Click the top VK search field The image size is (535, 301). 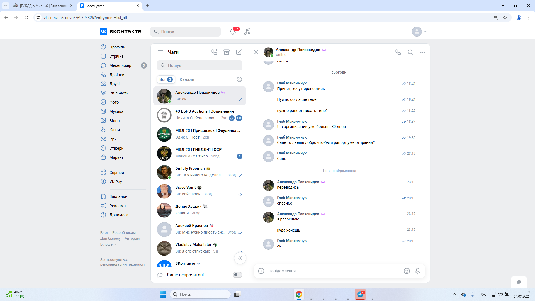[185, 31]
